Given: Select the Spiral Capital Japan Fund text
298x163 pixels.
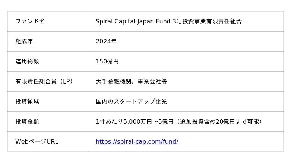Looking at the screenshot, I should (x=133, y=21).
